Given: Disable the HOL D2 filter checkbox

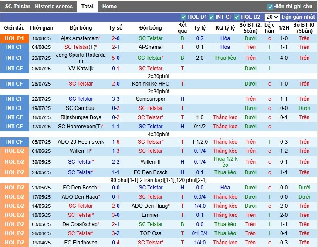Looking at the screenshot, I should pyautogui.click(x=237, y=17).
